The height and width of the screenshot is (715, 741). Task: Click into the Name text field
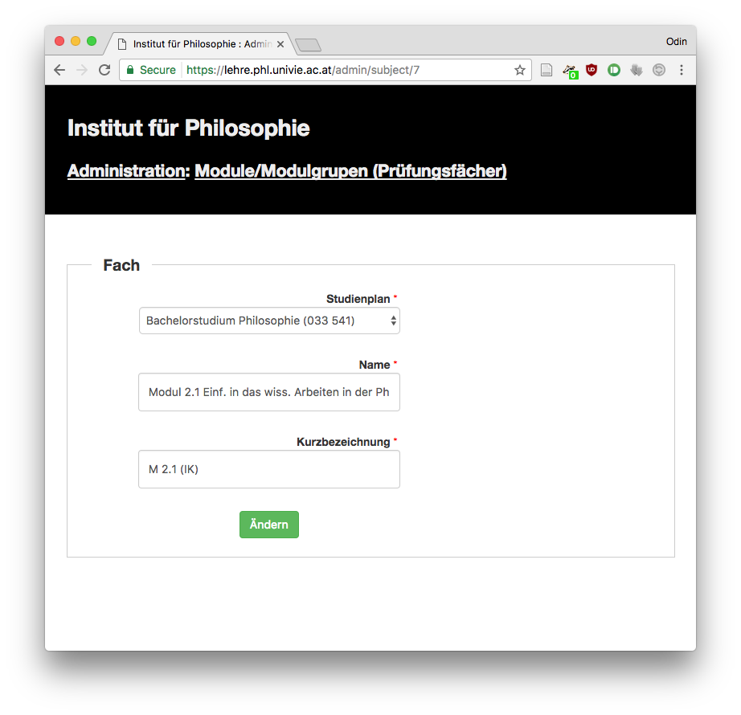click(269, 392)
